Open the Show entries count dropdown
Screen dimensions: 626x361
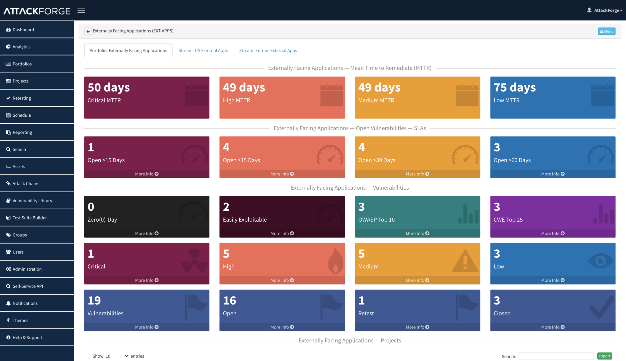pyautogui.click(x=117, y=356)
